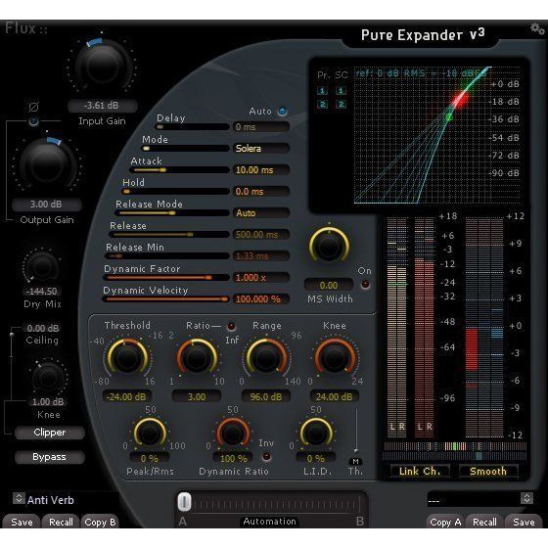Toggle SC channel 2 box
This screenshot has width=548, height=548.
(341, 104)
